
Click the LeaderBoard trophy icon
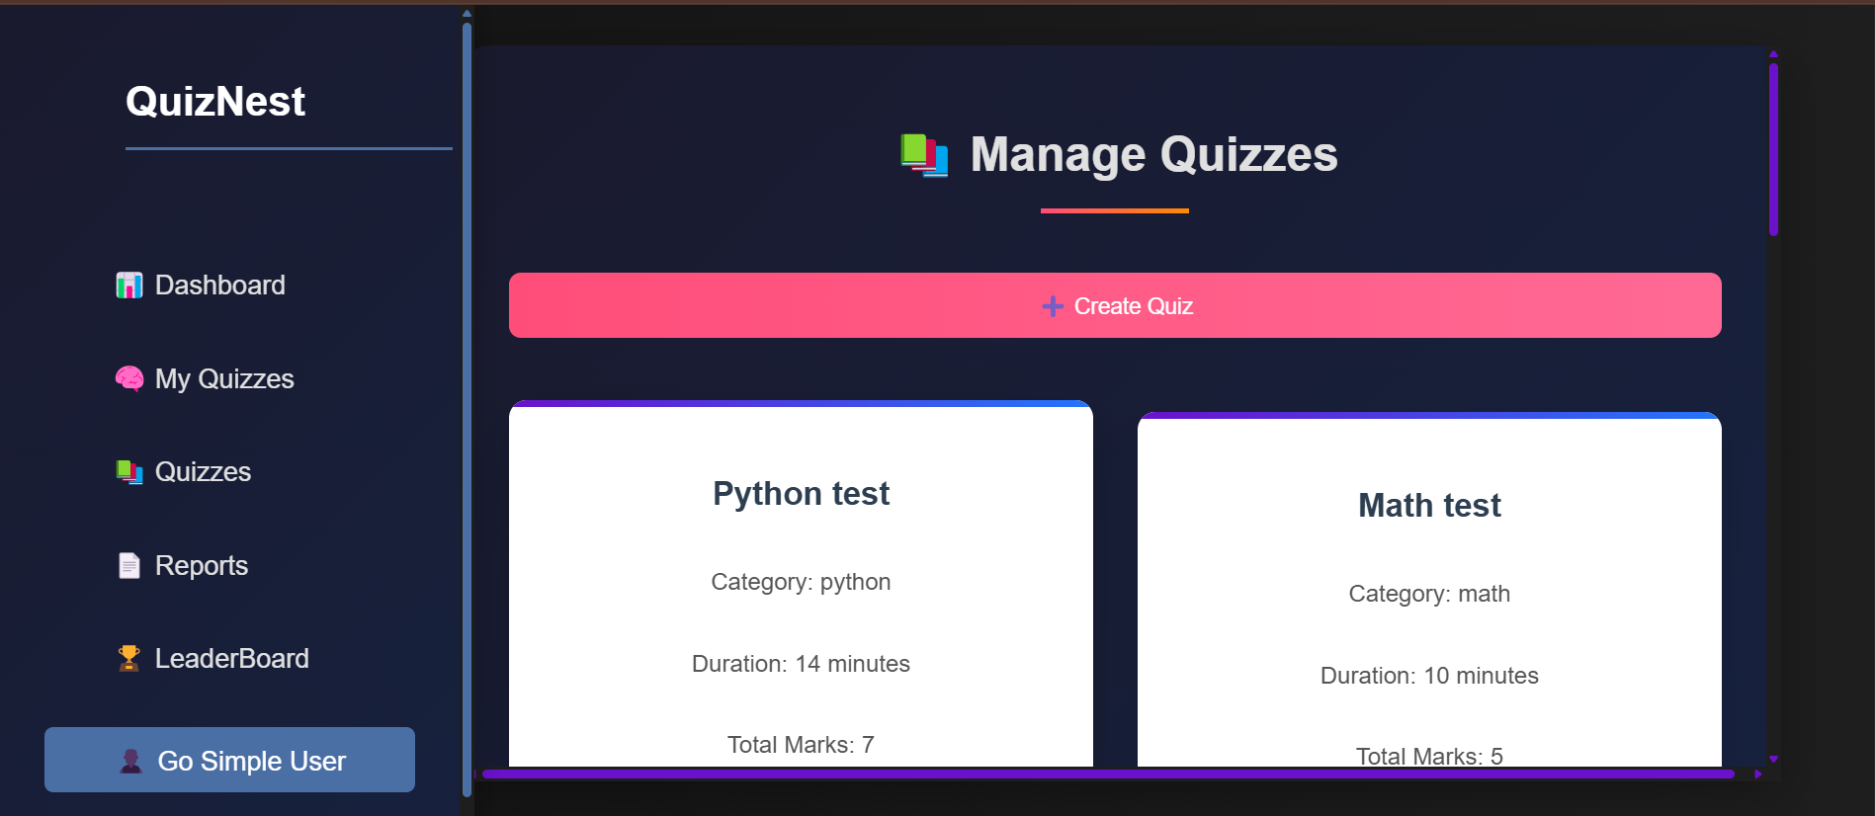coord(129,658)
